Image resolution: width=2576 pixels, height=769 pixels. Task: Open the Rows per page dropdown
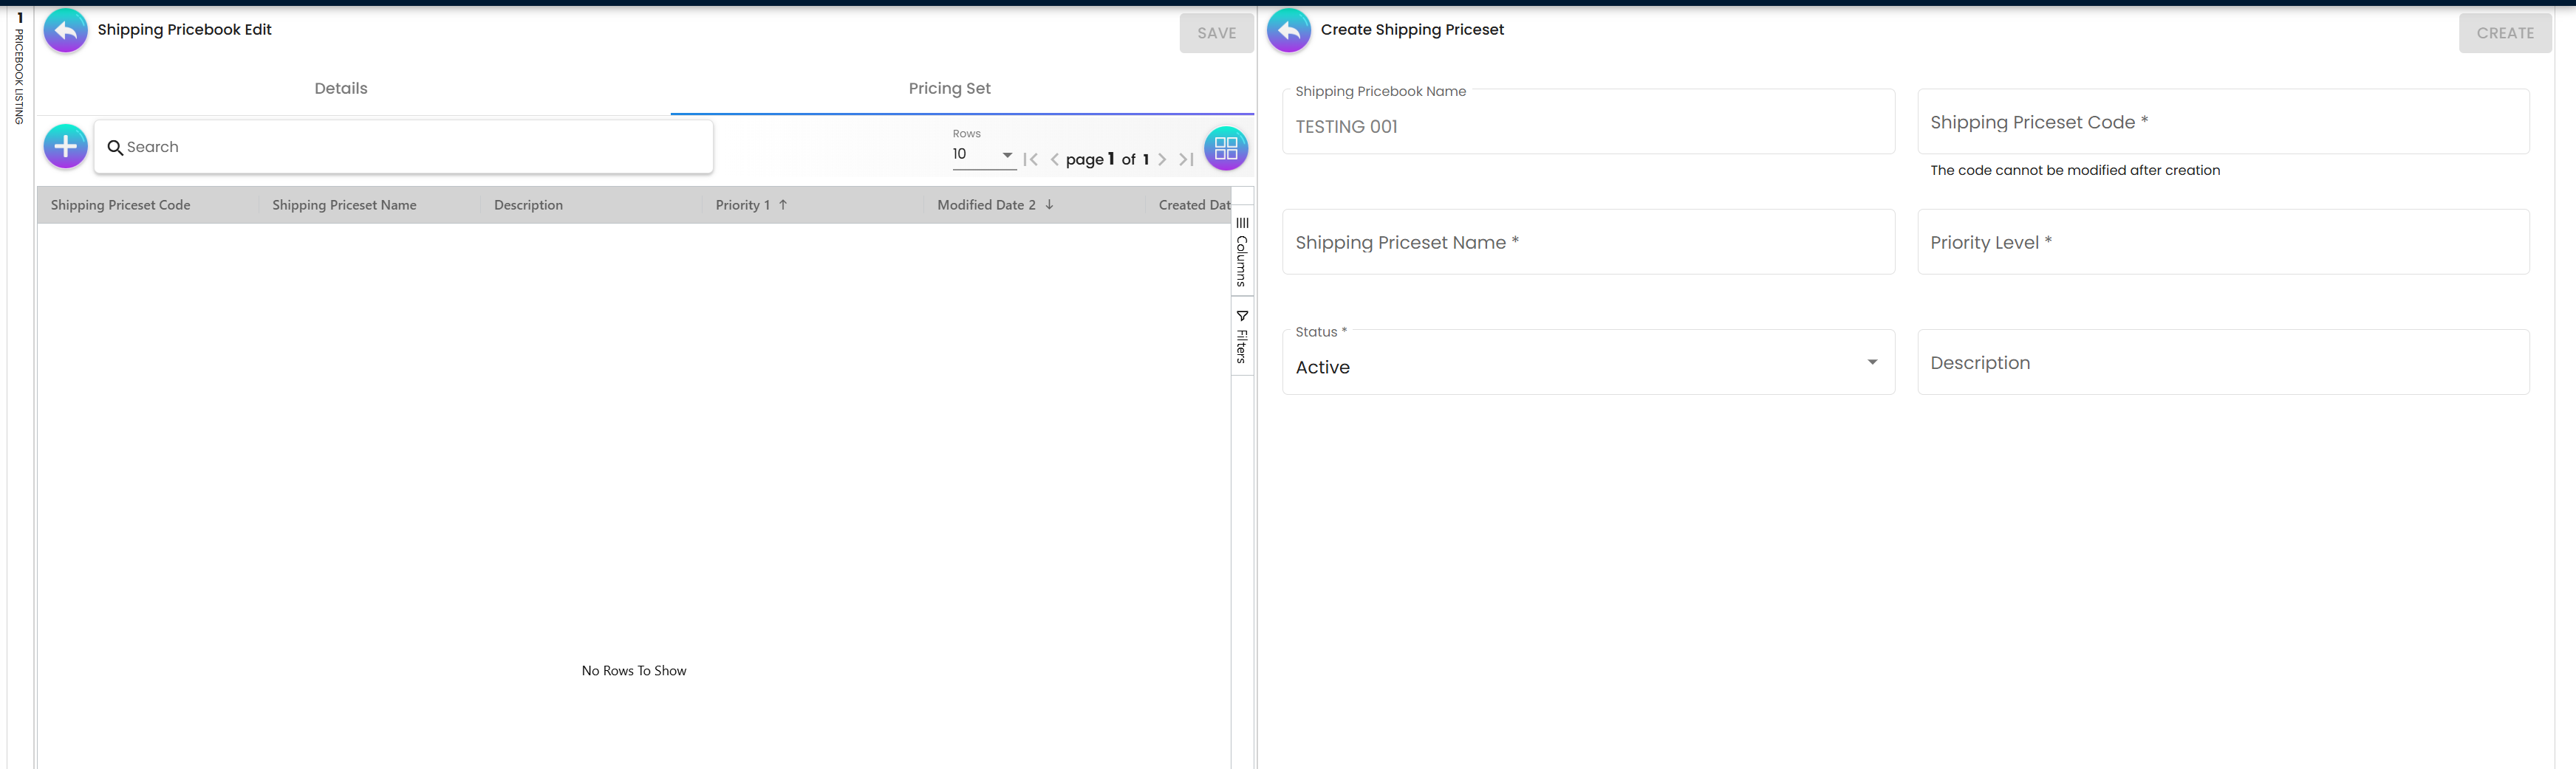click(x=982, y=154)
